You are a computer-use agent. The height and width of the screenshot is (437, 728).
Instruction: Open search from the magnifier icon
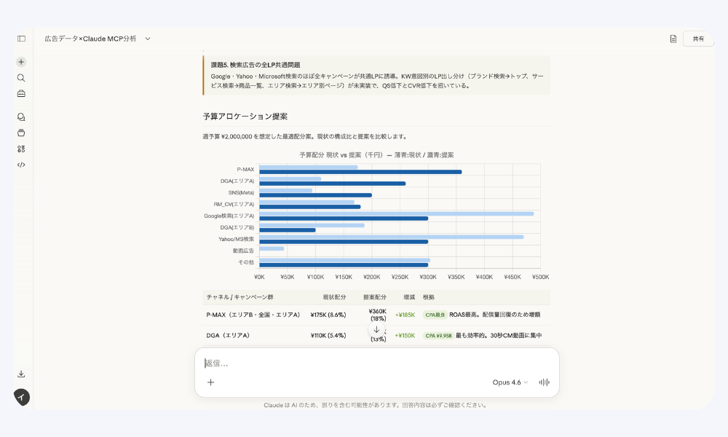click(21, 78)
